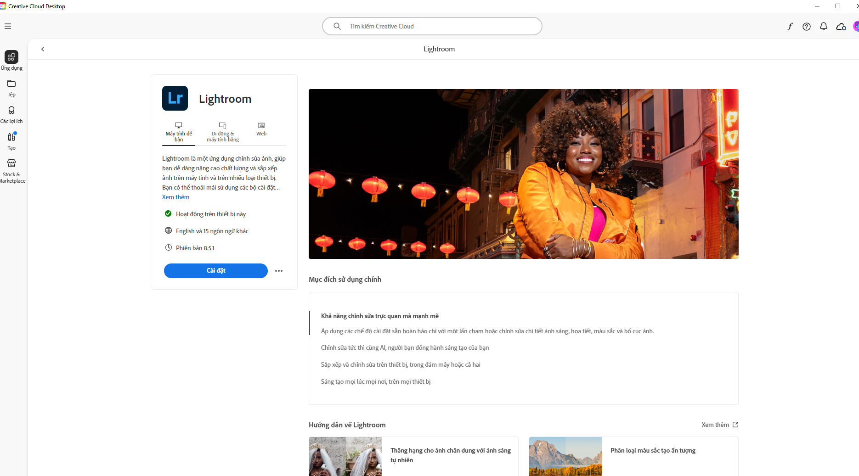Image resolution: width=859 pixels, height=476 pixels.
Task: Switch to Di động & máy tính bảng tab
Action: point(223,132)
